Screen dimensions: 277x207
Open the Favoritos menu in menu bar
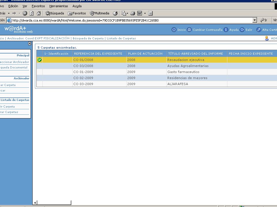point(38,6)
